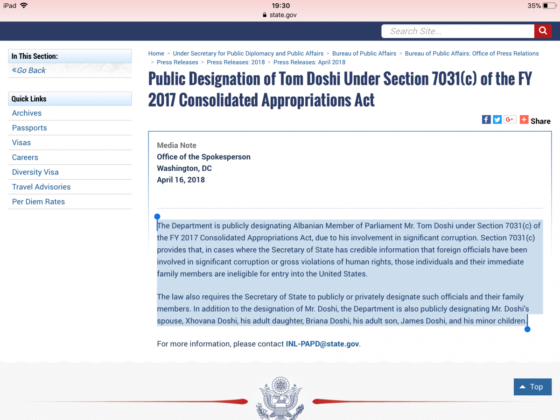The image size is (560, 420).
Task: Share the page via Google Plus
Action: pos(510,119)
